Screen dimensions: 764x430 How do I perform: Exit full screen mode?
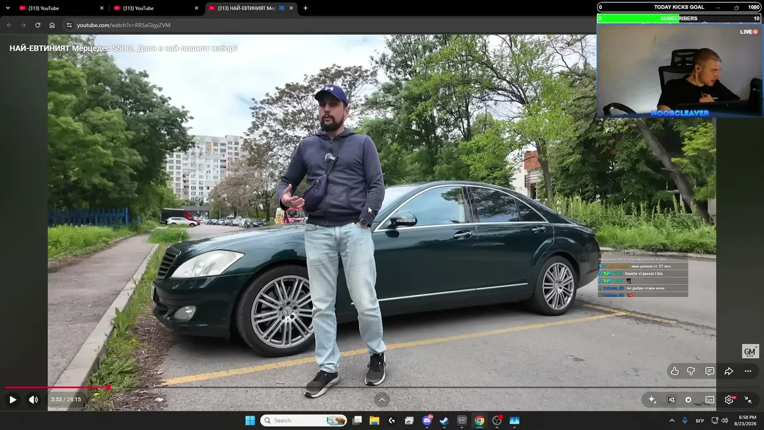tap(748, 400)
